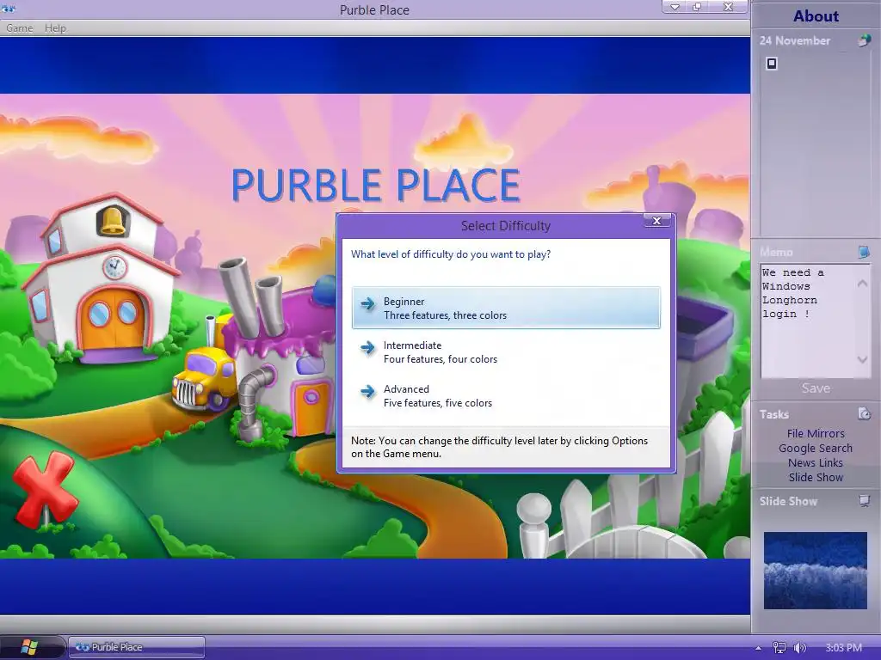This screenshot has height=660, width=881.
Task: Pick Advanced difficulty level
Action: coord(506,395)
